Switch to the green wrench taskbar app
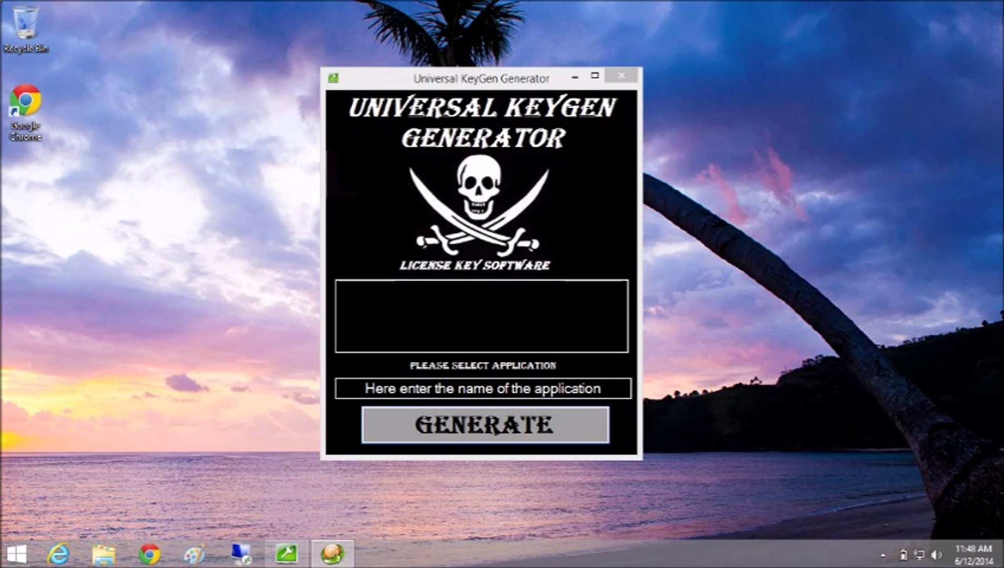 (286, 554)
